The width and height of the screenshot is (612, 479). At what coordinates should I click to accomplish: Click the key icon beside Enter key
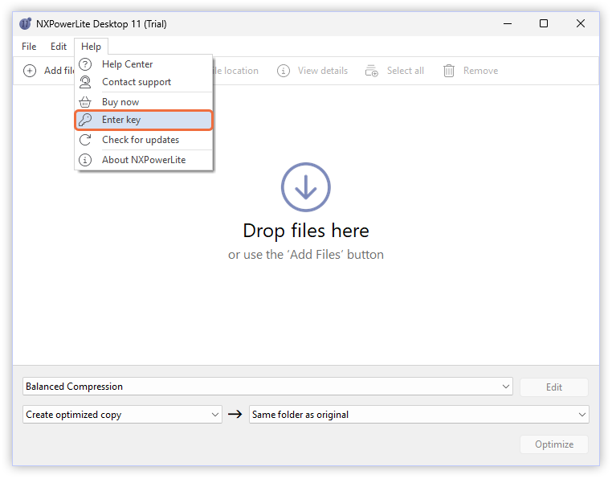click(85, 120)
